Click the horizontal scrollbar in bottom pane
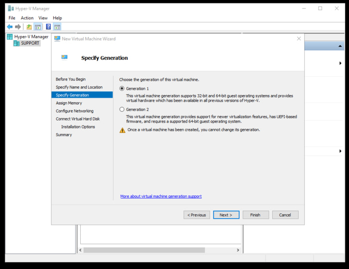 144,250
